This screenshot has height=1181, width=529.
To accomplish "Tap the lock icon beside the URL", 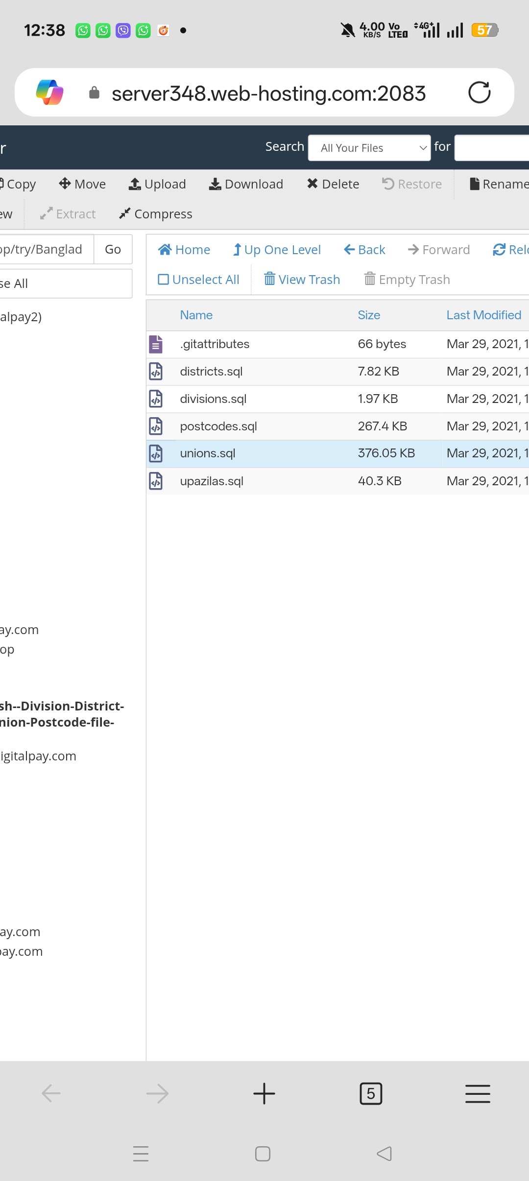I will tap(94, 93).
